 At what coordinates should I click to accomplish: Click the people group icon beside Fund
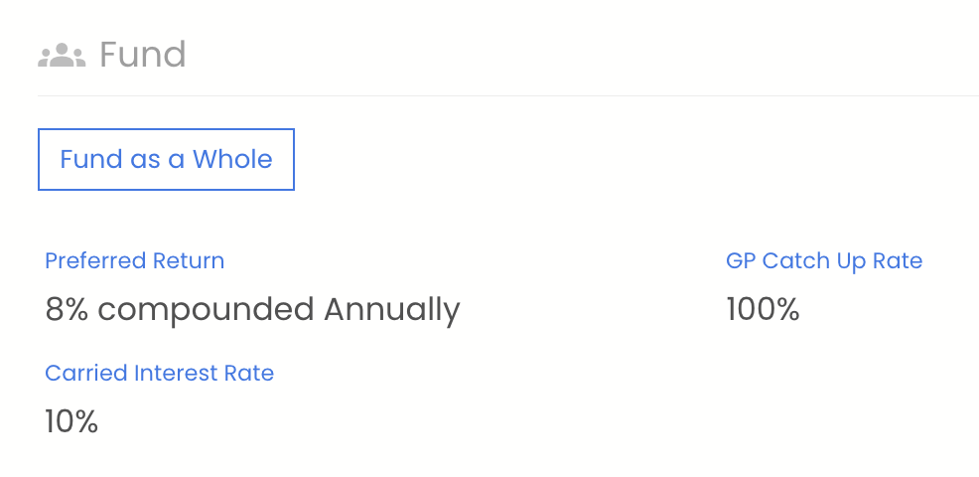coord(62,55)
